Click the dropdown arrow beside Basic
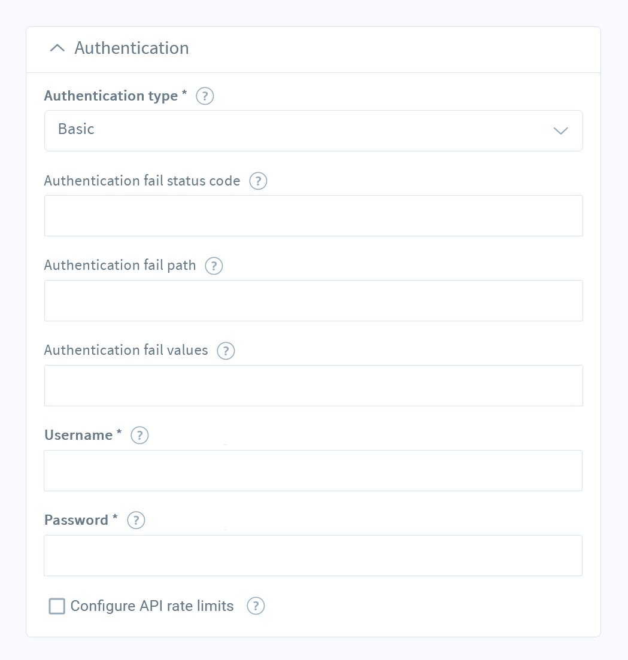 pyautogui.click(x=560, y=130)
